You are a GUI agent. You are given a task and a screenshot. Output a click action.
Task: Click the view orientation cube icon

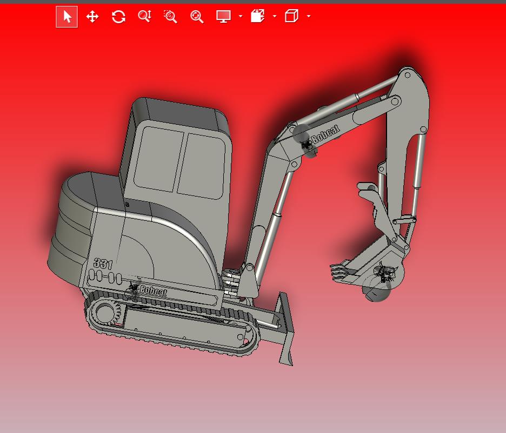(x=291, y=16)
